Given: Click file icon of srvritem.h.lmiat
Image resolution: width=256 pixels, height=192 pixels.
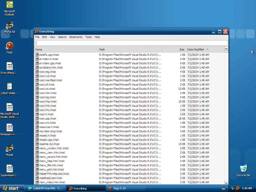Looking at the screenshot, I should [37, 59].
